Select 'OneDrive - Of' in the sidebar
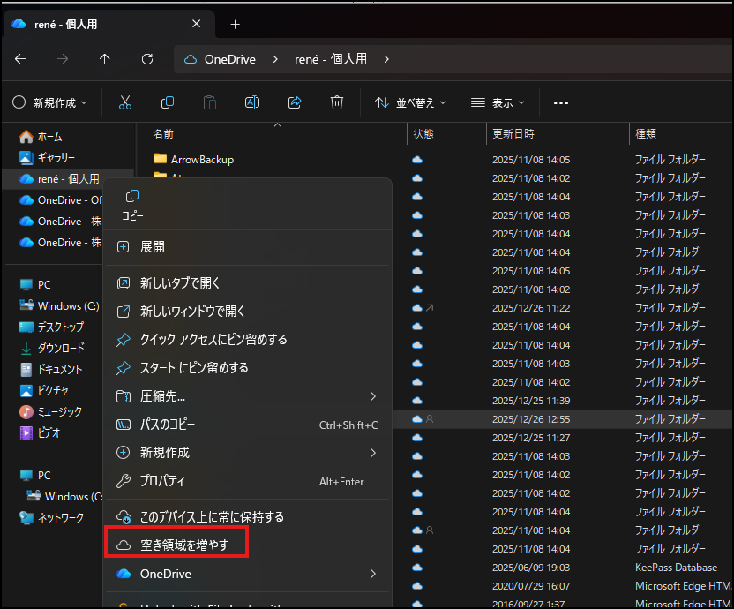 [x=60, y=200]
